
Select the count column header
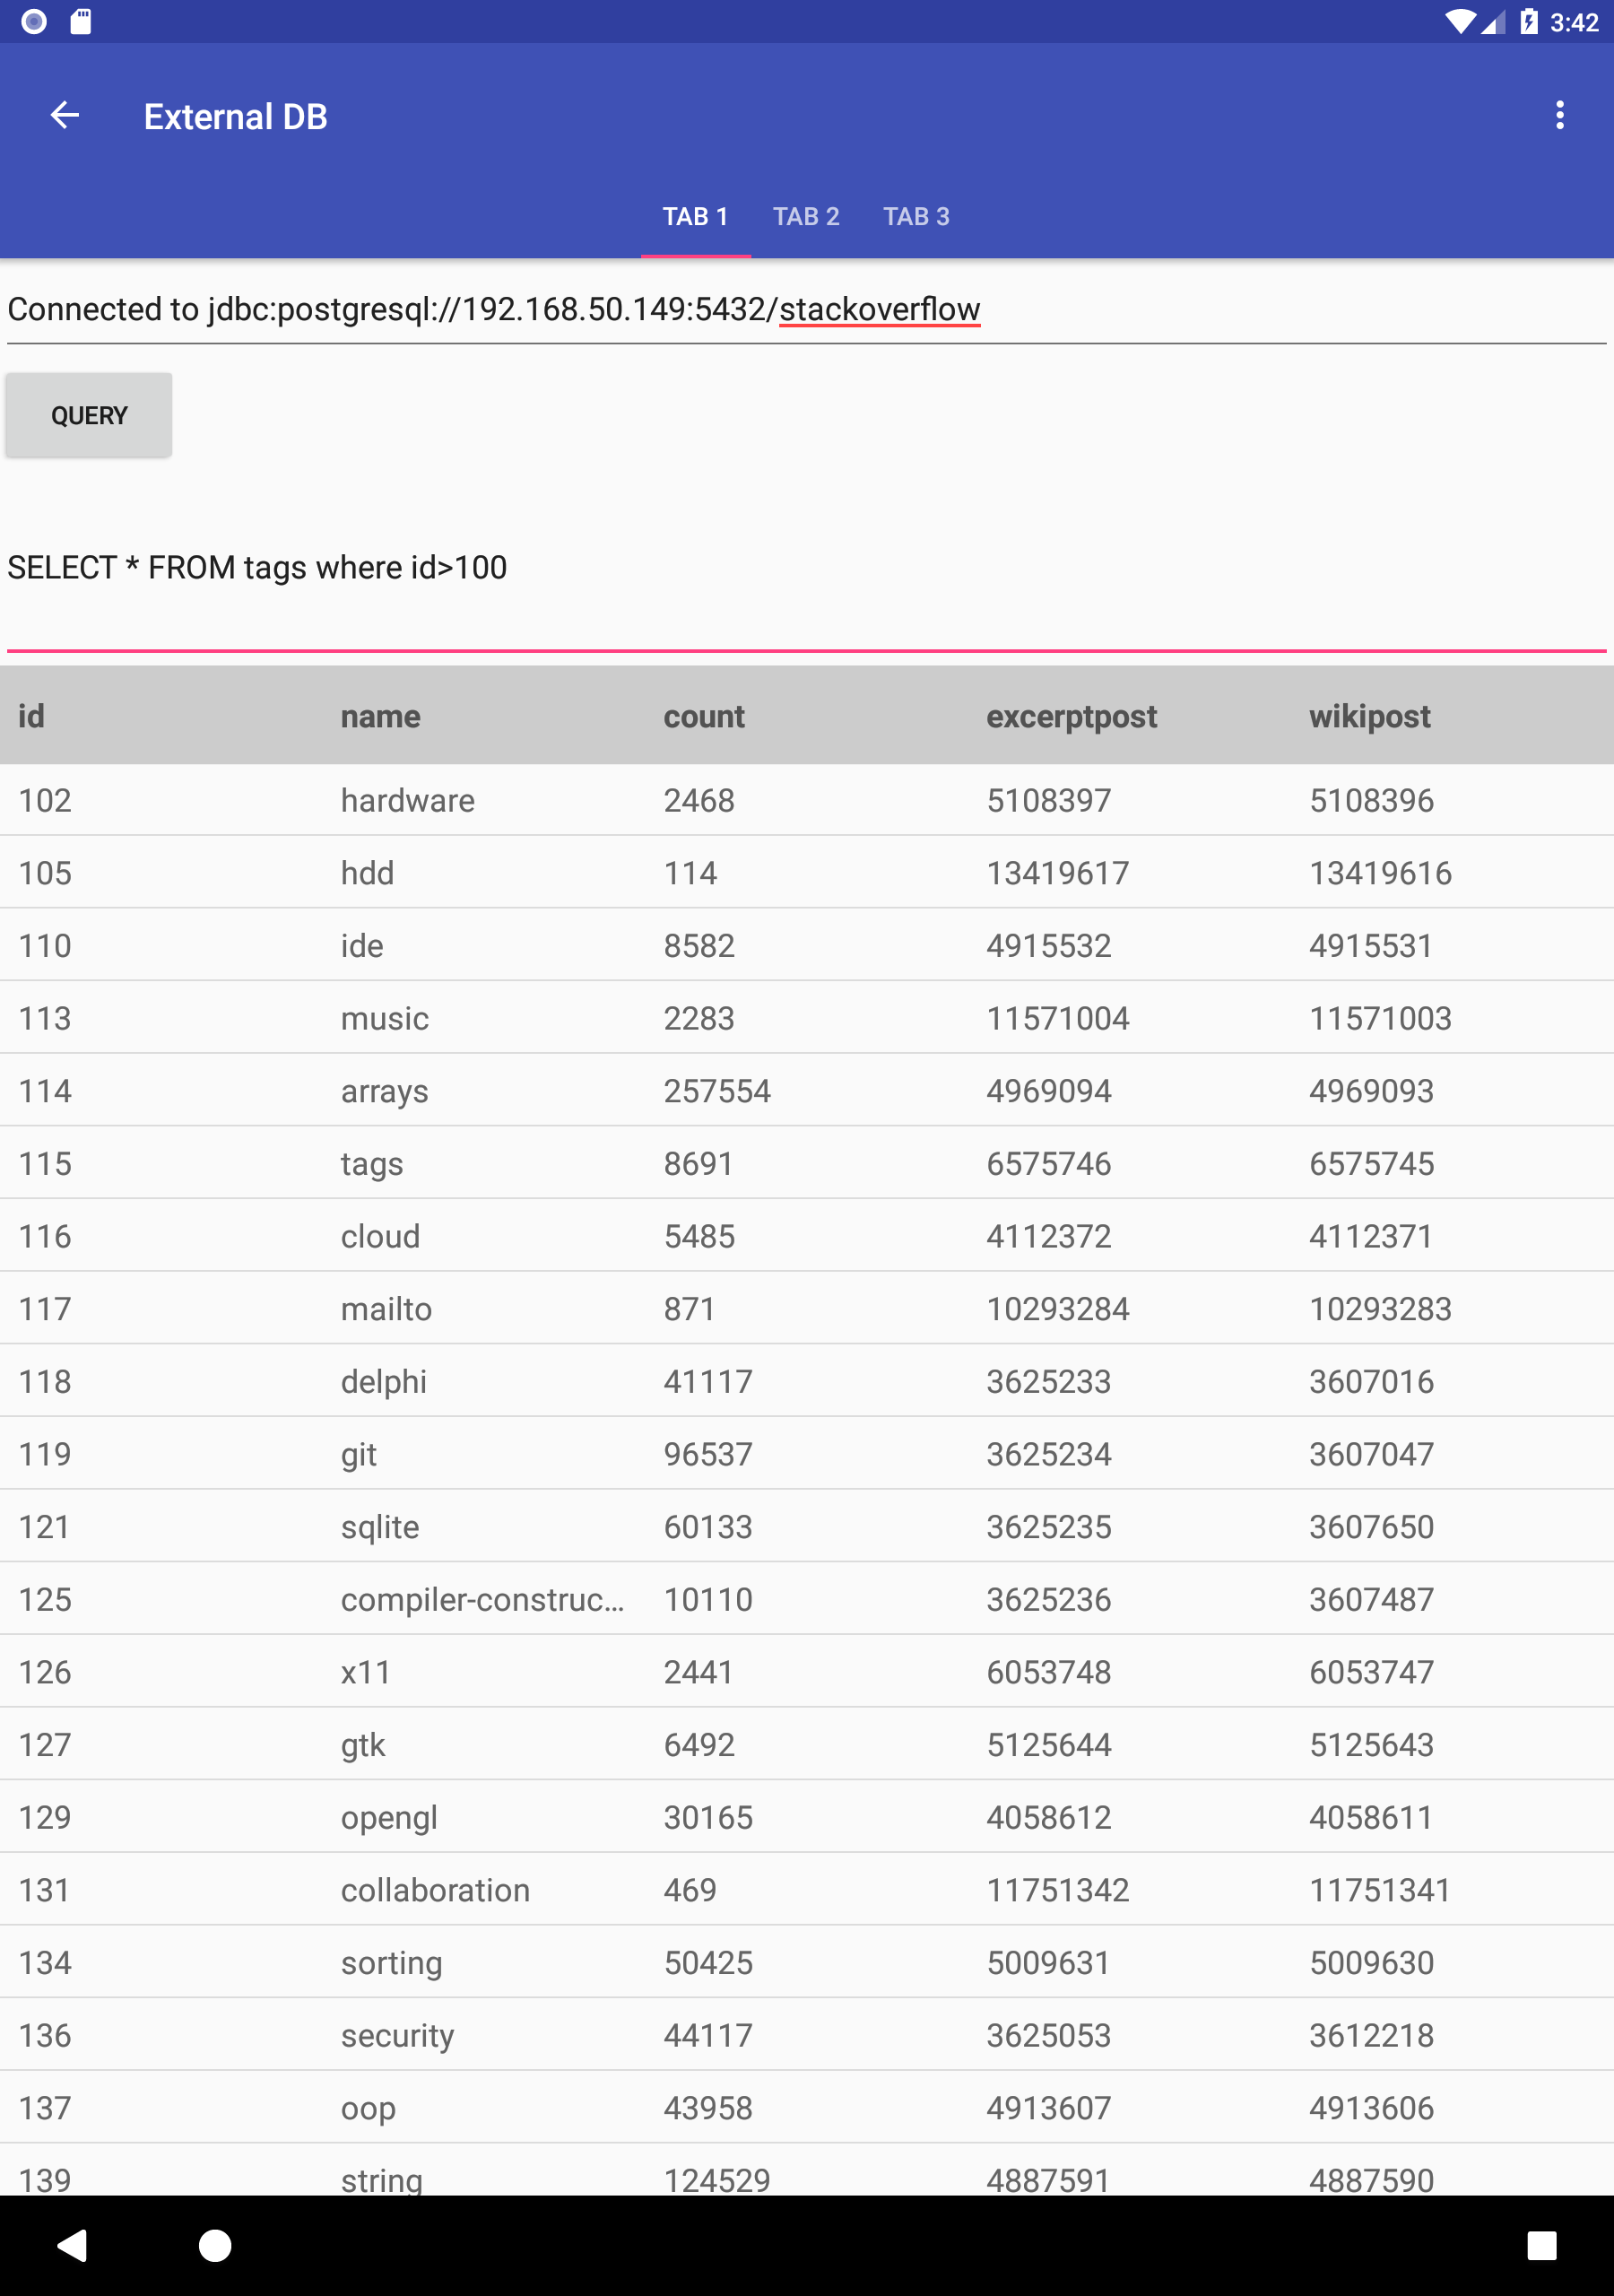[703, 715]
